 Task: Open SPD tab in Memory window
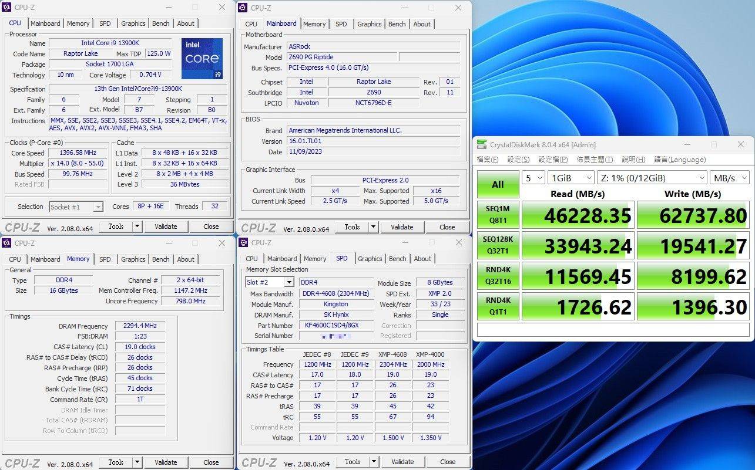pos(105,259)
